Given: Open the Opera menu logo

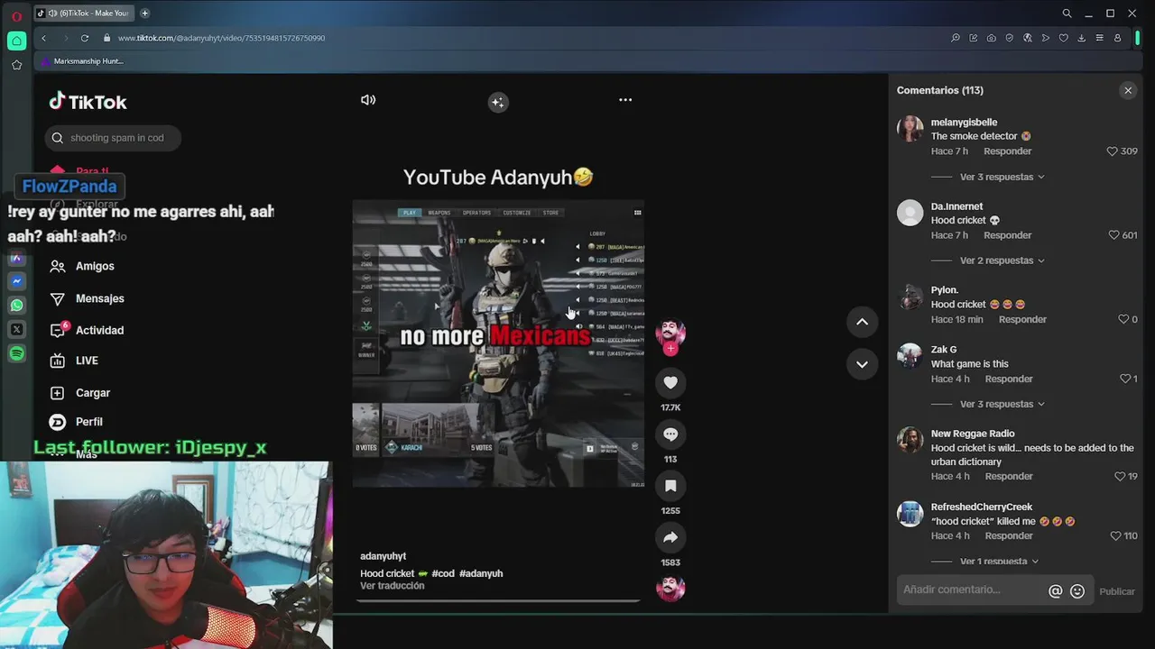Looking at the screenshot, I should point(16,15).
